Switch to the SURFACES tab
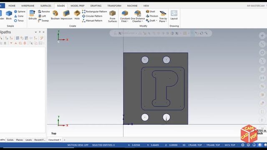The width and height of the screenshot is (267, 150). click(x=45, y=6)
